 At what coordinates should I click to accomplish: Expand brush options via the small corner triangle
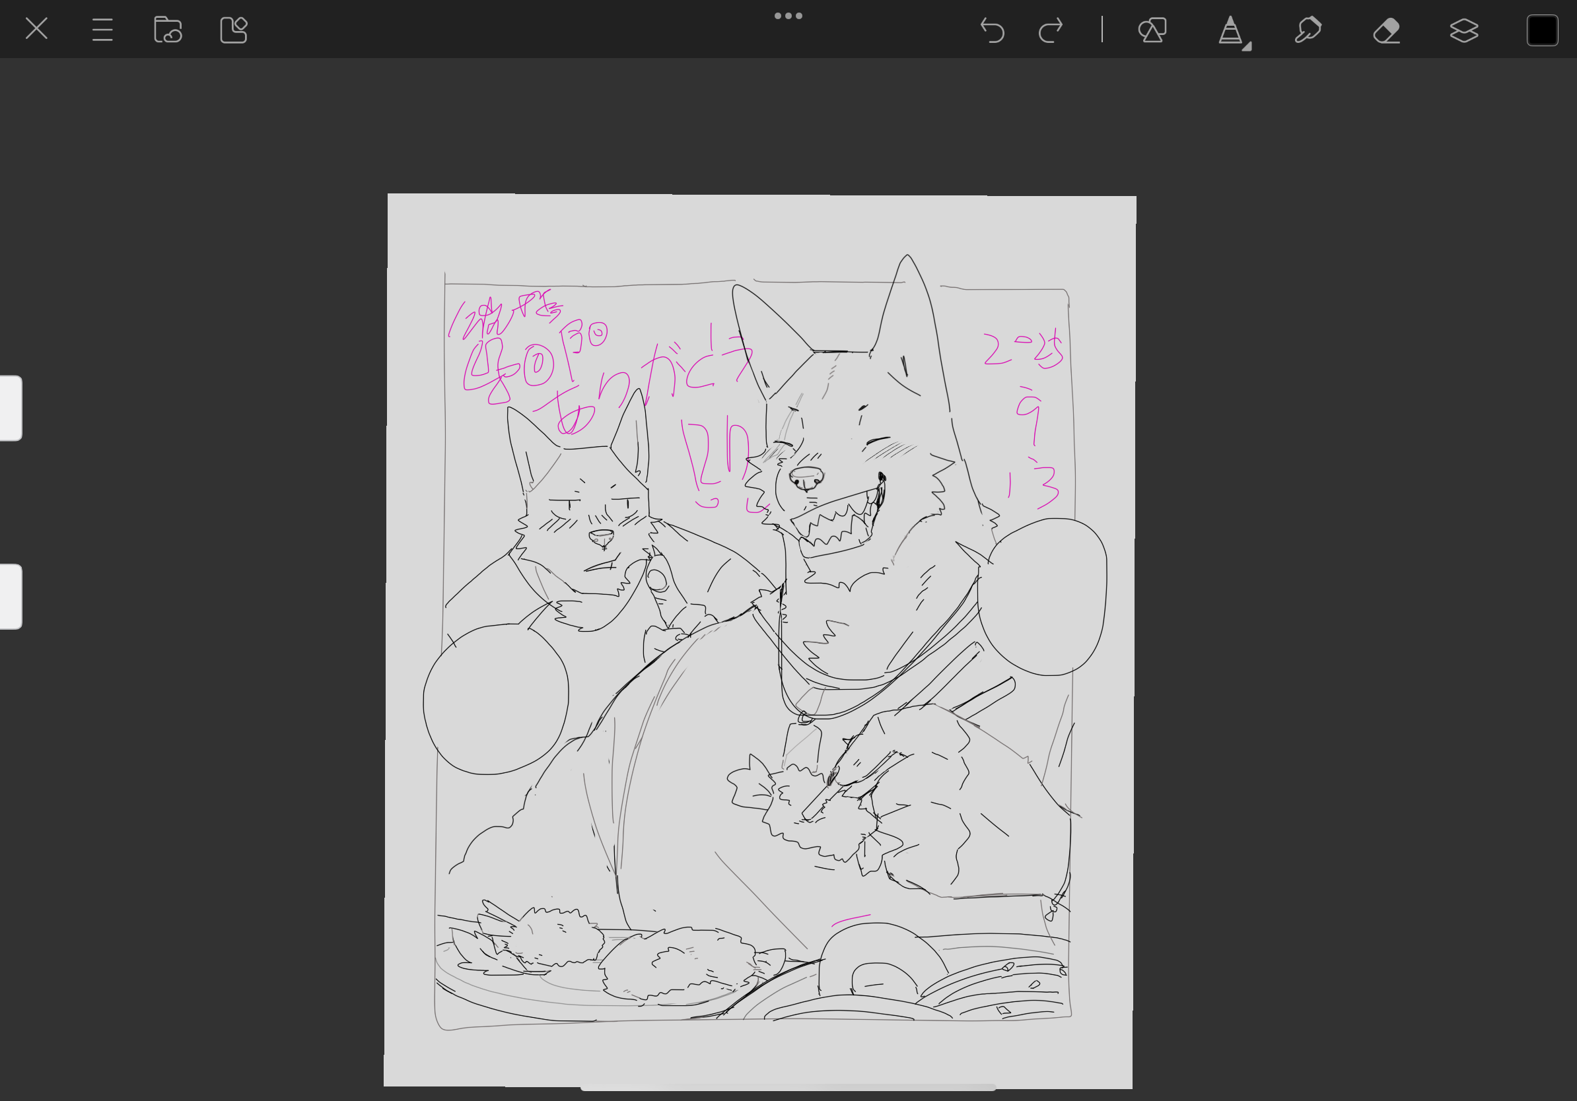[1247, 46]
